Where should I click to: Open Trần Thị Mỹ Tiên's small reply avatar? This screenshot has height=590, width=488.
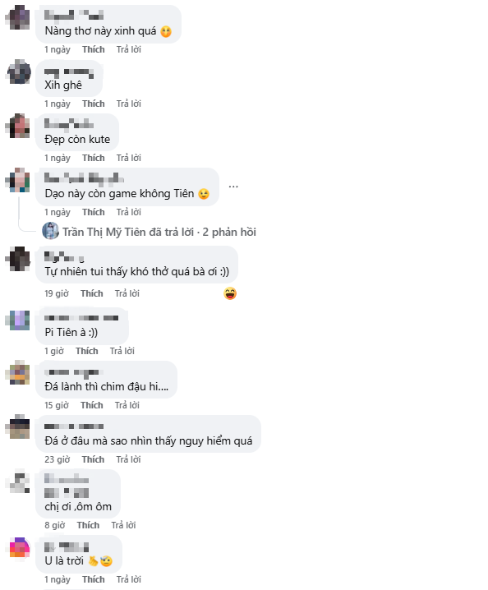point(50,231)
